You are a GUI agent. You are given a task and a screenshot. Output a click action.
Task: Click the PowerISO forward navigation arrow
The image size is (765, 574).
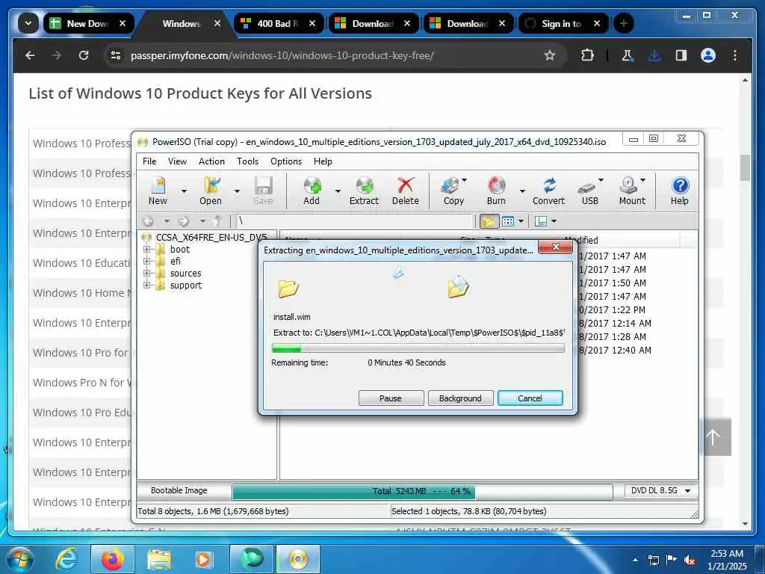(184, 221)
